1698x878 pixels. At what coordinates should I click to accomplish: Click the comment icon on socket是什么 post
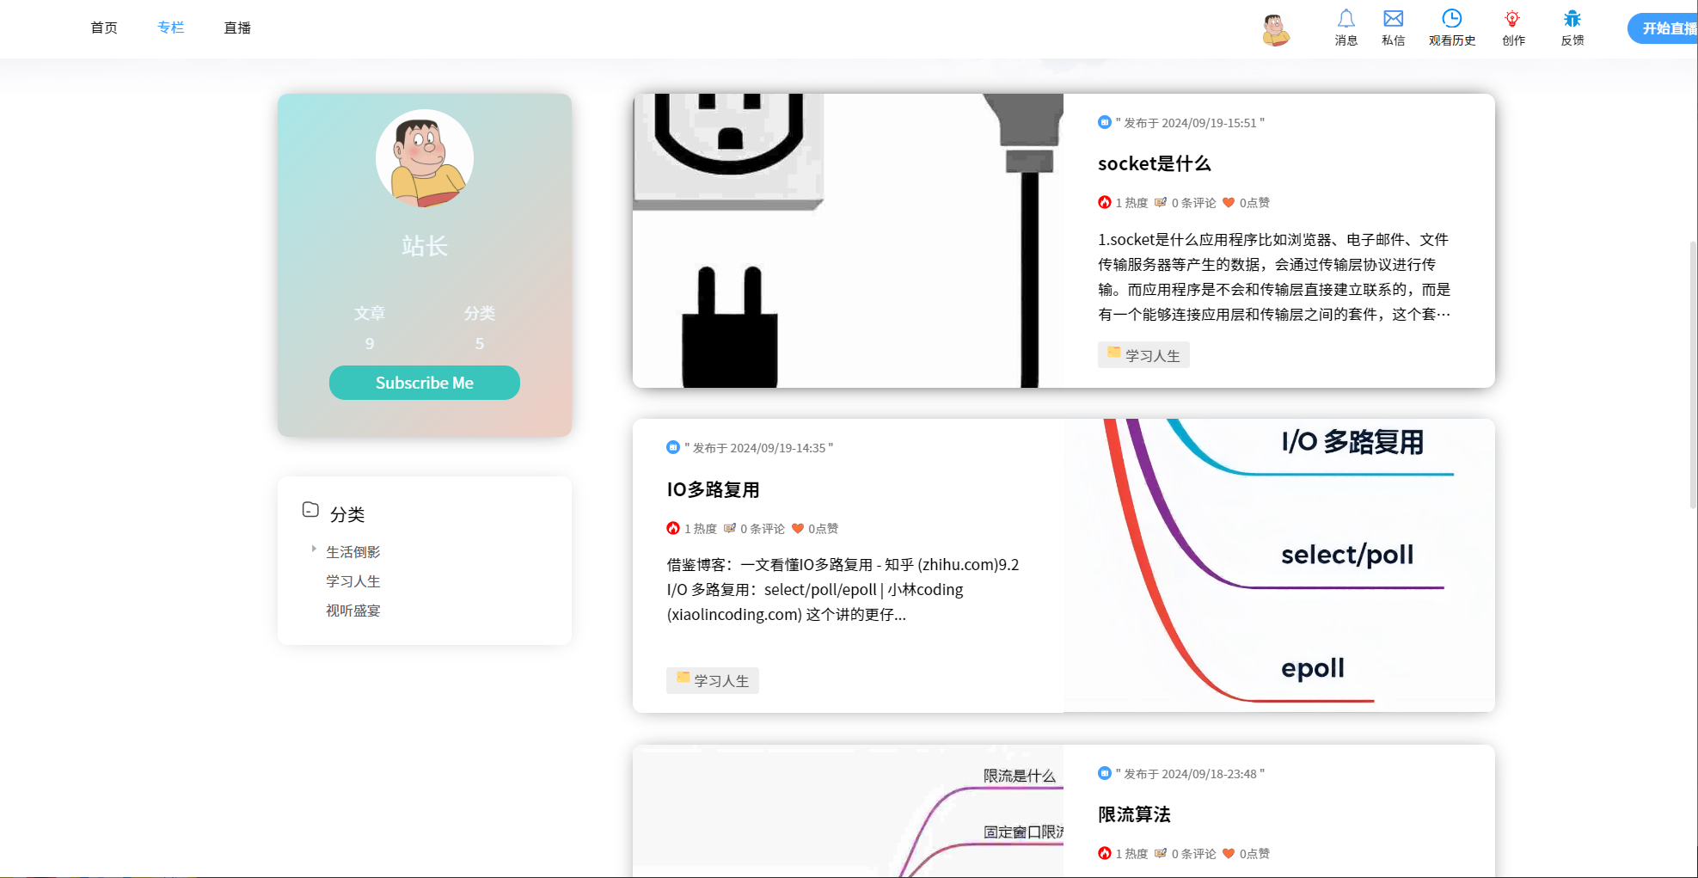click(x=1161, y=202)
